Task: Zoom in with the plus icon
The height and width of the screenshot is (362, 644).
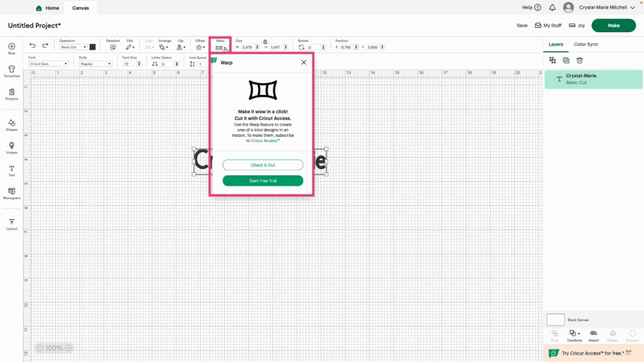Action: pyautogui.click(x=69, y=348)
